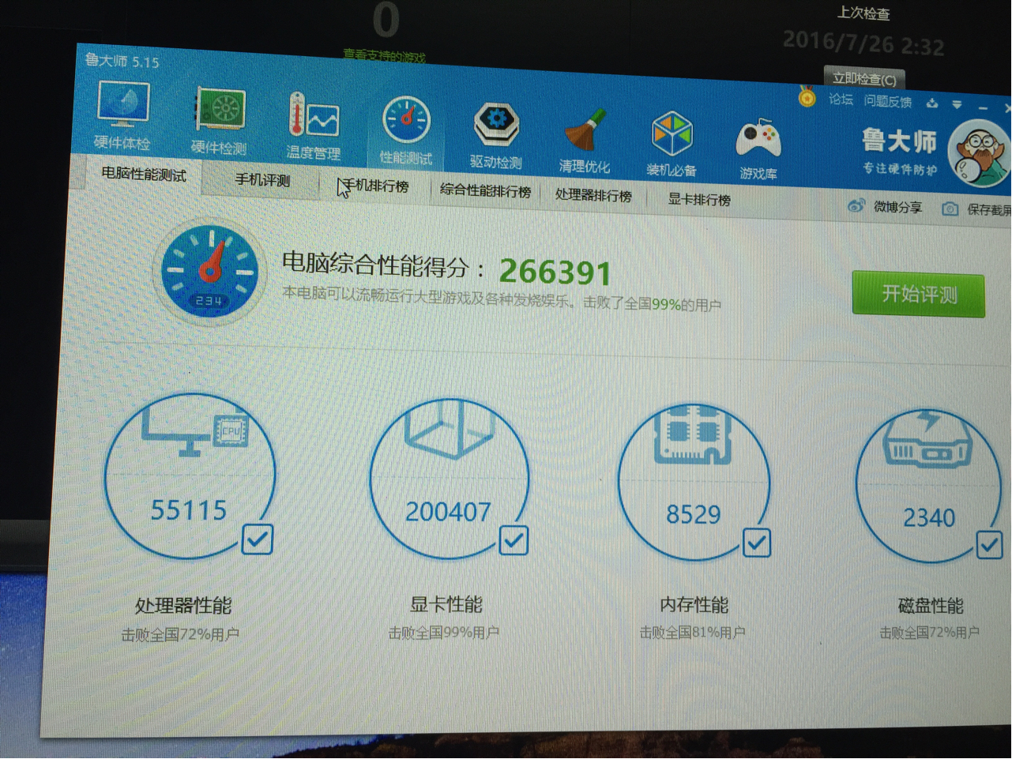Open 处理器排行榜 tab

pyautogui.click(x=593, y=195)
